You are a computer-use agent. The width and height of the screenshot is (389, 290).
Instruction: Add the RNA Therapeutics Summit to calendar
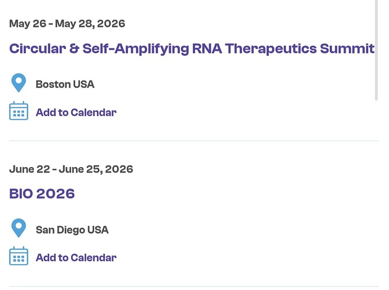click(x=76, y=112)
